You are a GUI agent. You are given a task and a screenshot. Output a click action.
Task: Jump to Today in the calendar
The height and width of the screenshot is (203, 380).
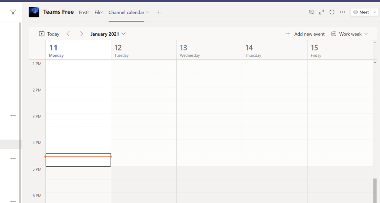coord(49,34)
